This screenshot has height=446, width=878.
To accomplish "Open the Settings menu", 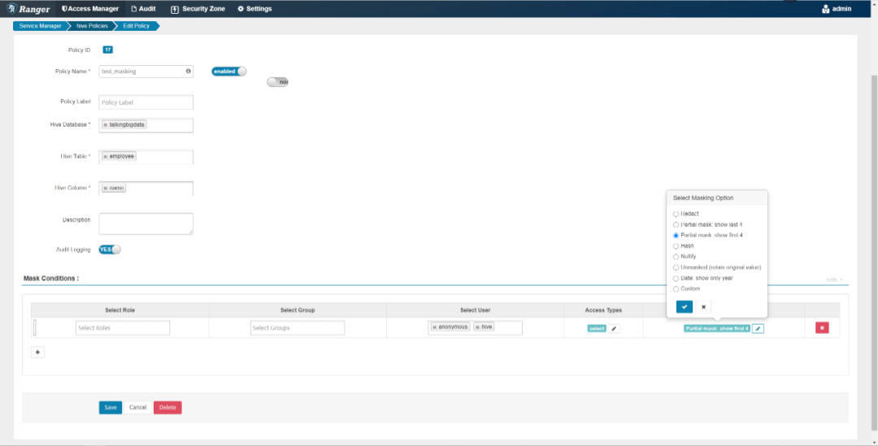I will click(x=254, y=8).
